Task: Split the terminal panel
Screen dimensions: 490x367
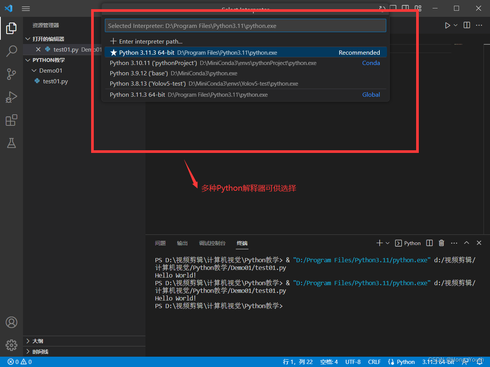Action: [x=429, y=243]
